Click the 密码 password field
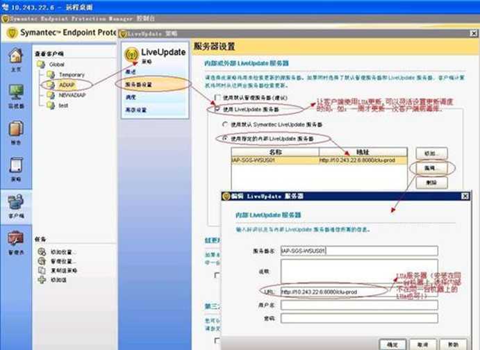This screenshot has width=480, height=350. click(x=359, y=318)
